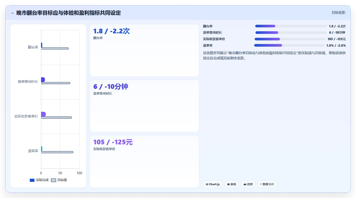Viewport: 356px width, 198px height.
Task: Click the 1.8 / -2.2次 value in progress list
Action: (337, 26)
